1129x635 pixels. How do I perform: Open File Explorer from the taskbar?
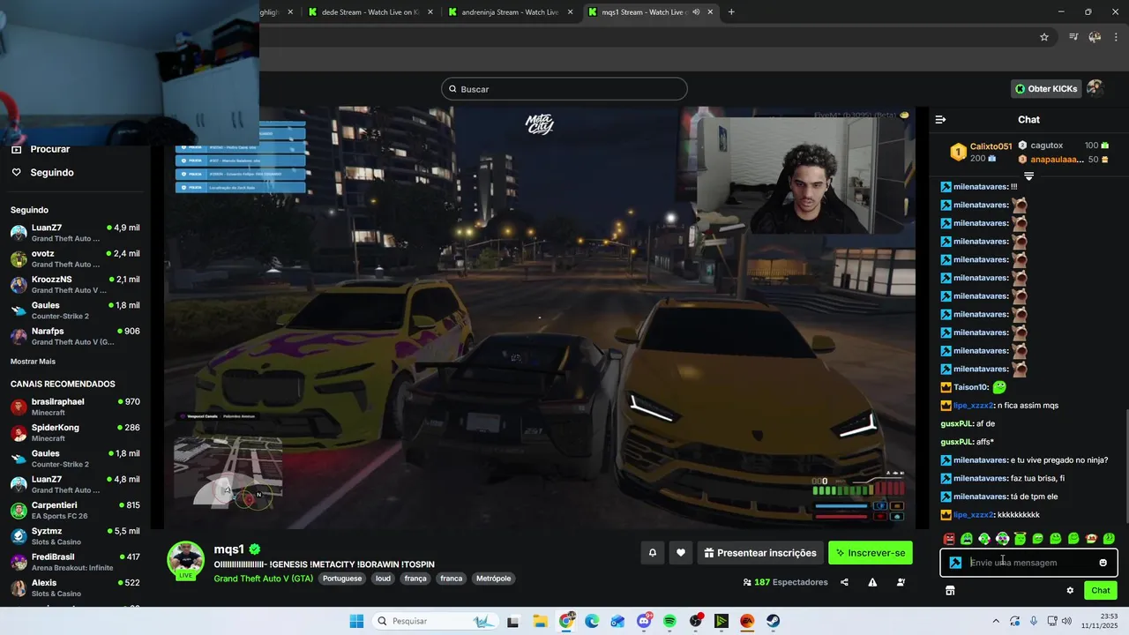pyautogui.click(x=540, y=622)
